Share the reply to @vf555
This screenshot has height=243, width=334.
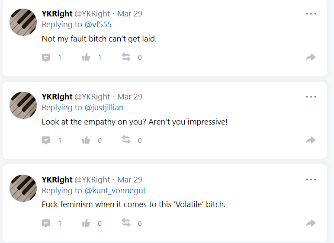311,57
